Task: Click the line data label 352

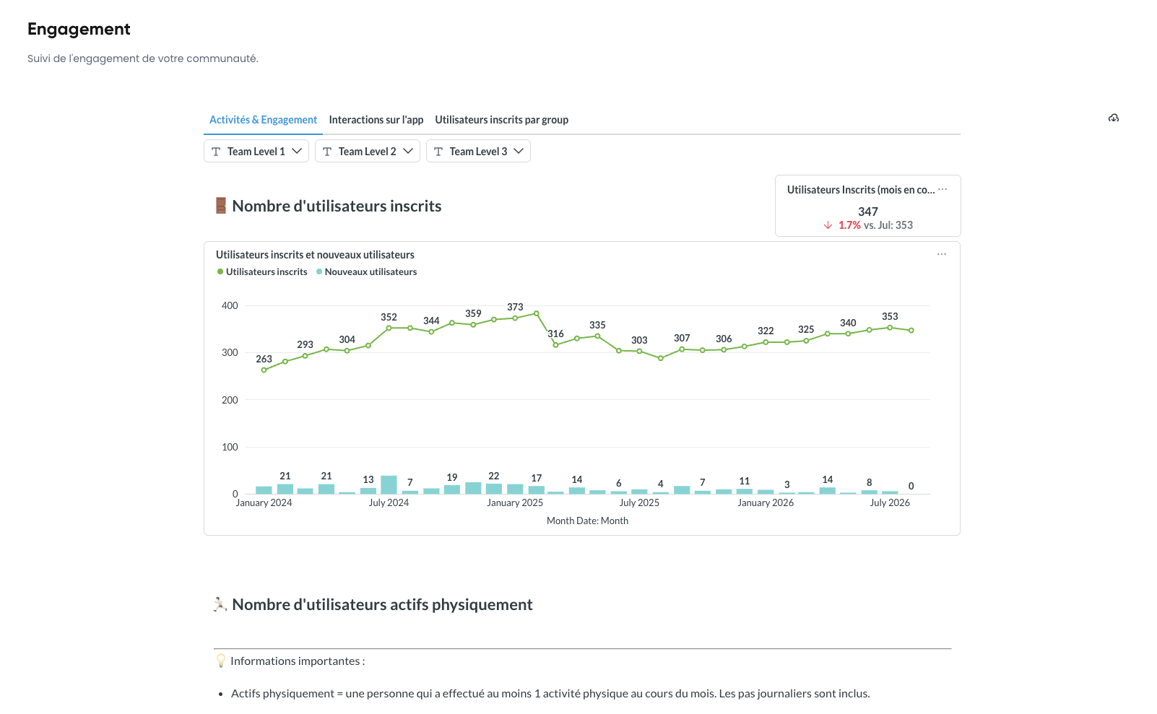Action: 389,317
